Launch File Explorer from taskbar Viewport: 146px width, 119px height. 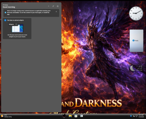(70, 116)
